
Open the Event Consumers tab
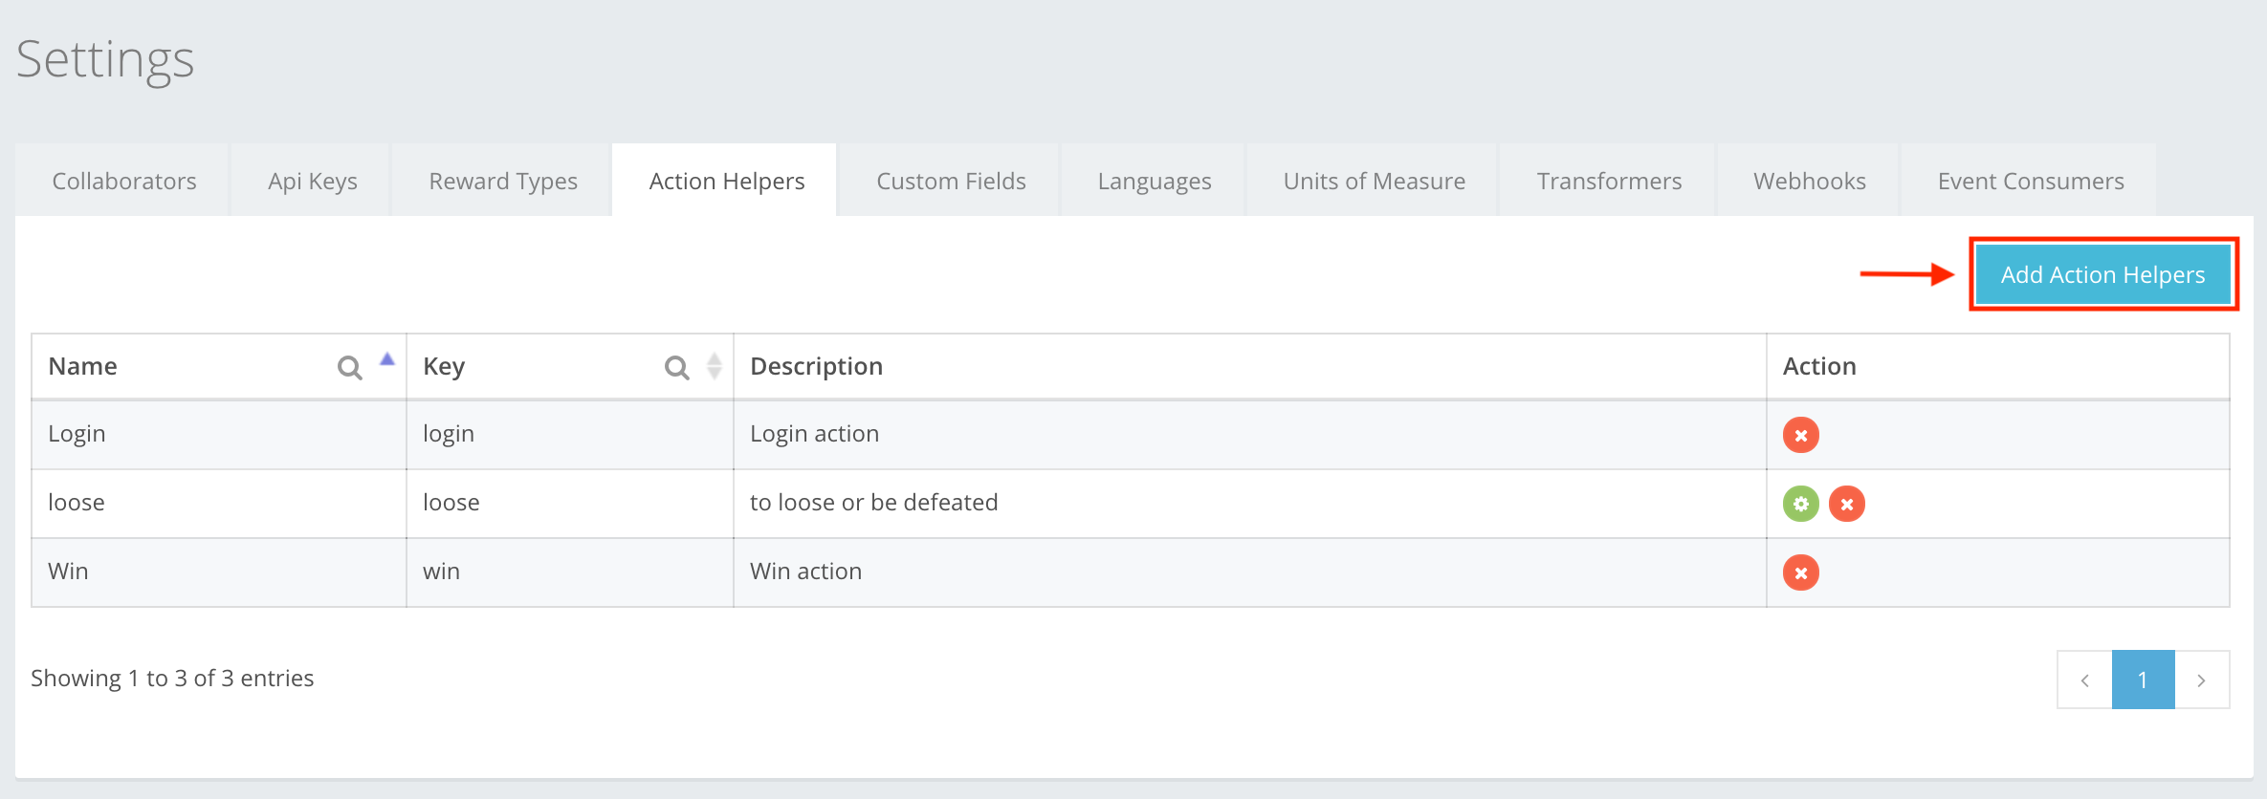click(x=2030, y=181)
